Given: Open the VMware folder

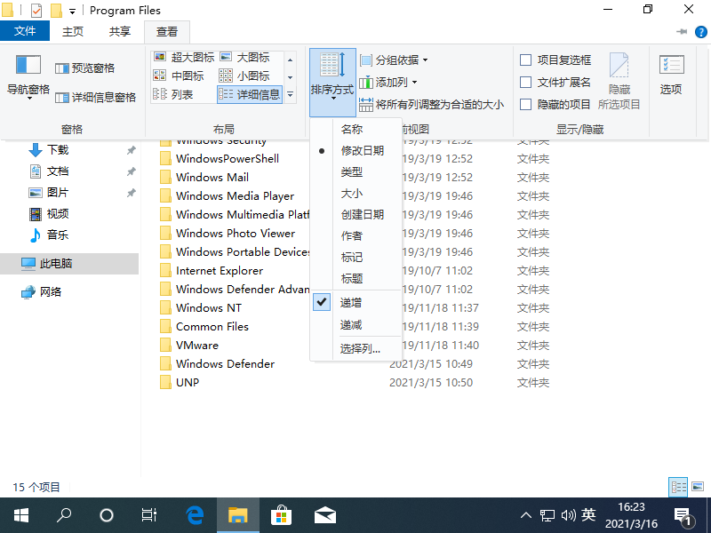Looking at the screenshot, I should (196, 345).
